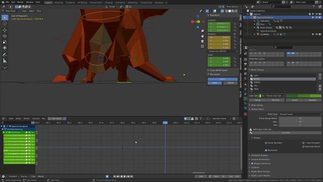The width and height of the screenshot is (323, 182).
Task: Click the red X axis on navigation gizmo
Action: (193, 22)
